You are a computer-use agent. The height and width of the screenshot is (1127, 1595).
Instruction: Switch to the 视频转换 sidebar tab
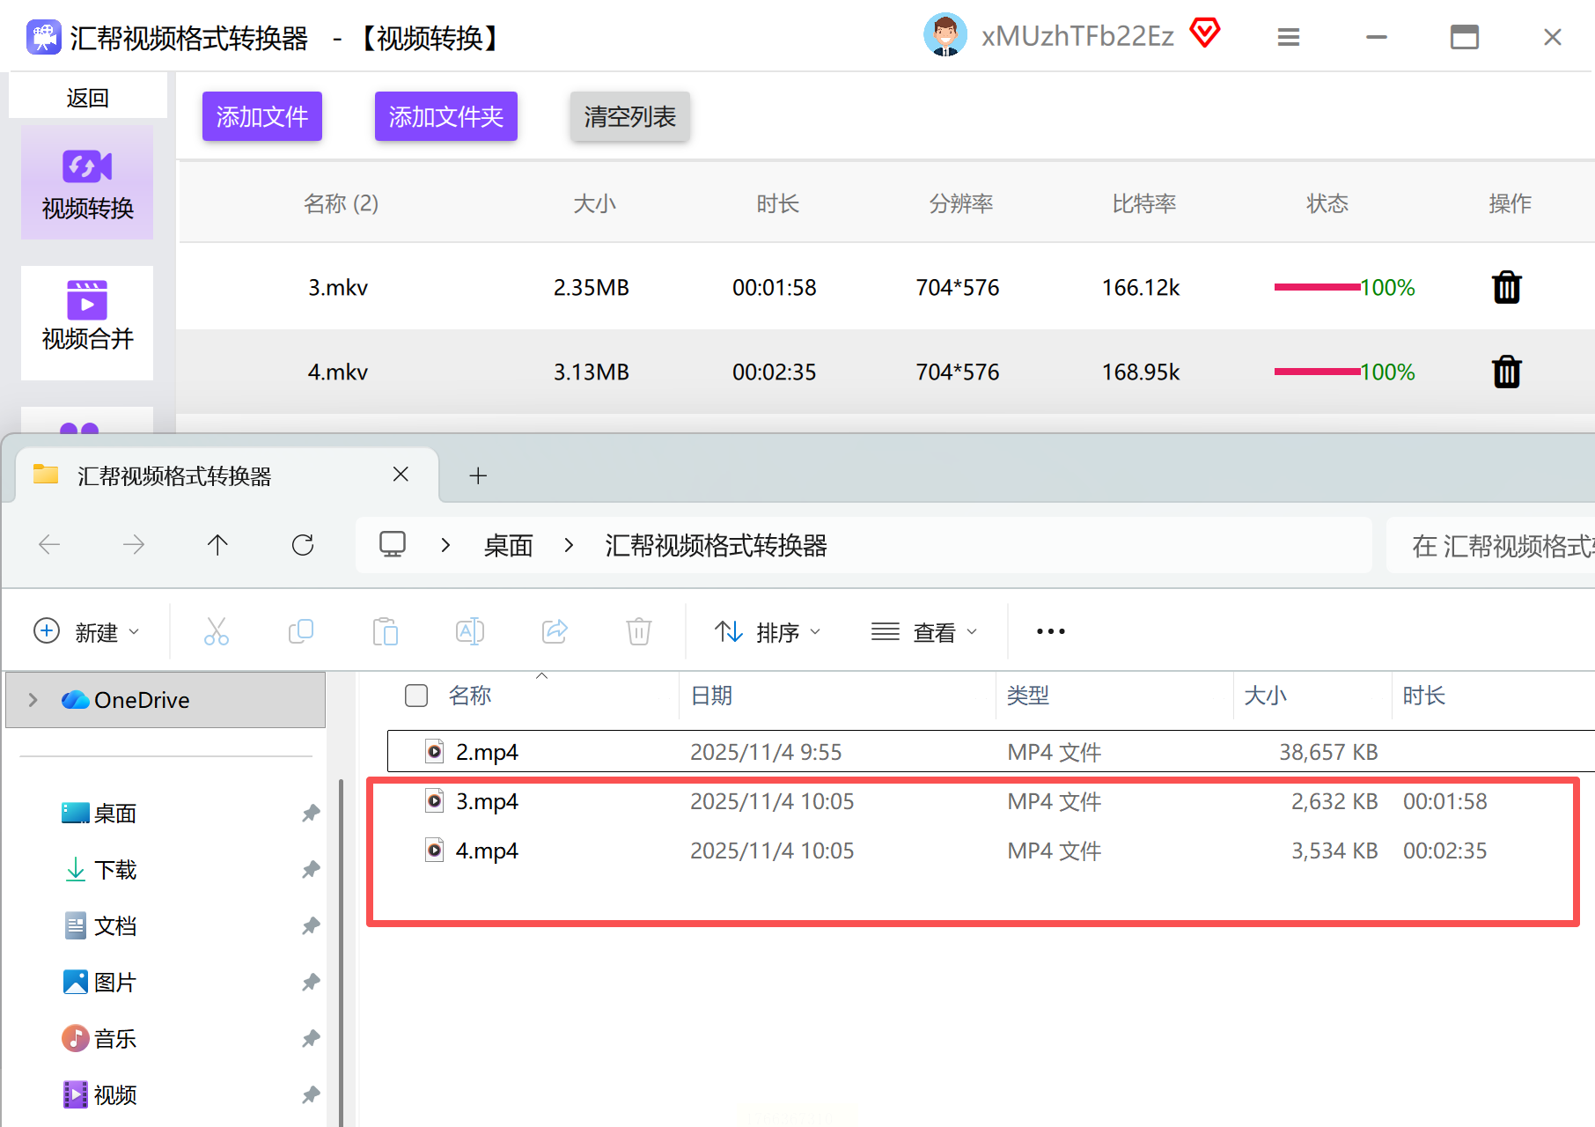pos(87,183)
